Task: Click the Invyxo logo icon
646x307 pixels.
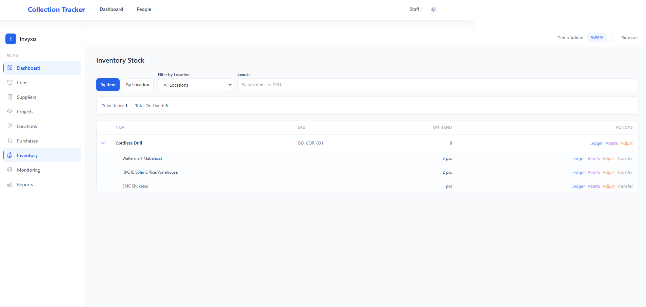Action: click(x=11, y=39)
